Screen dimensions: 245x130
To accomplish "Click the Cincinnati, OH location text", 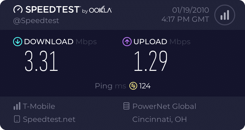I will coord(159,119).
